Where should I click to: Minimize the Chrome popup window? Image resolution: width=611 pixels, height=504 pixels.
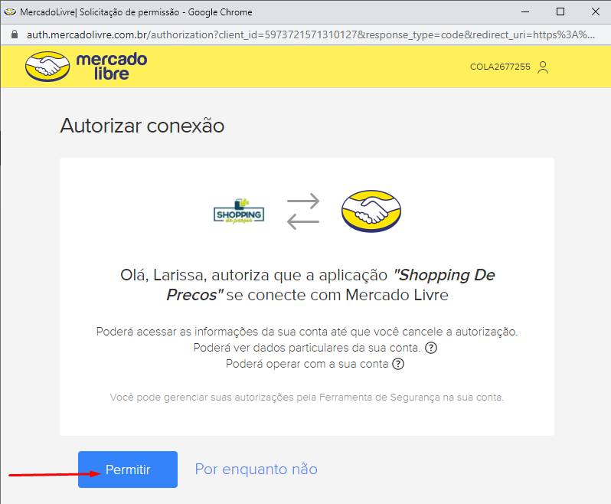coord(525,12)
